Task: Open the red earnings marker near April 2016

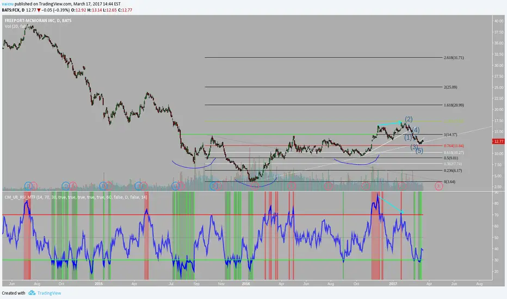Action: (x=292, y=186)
